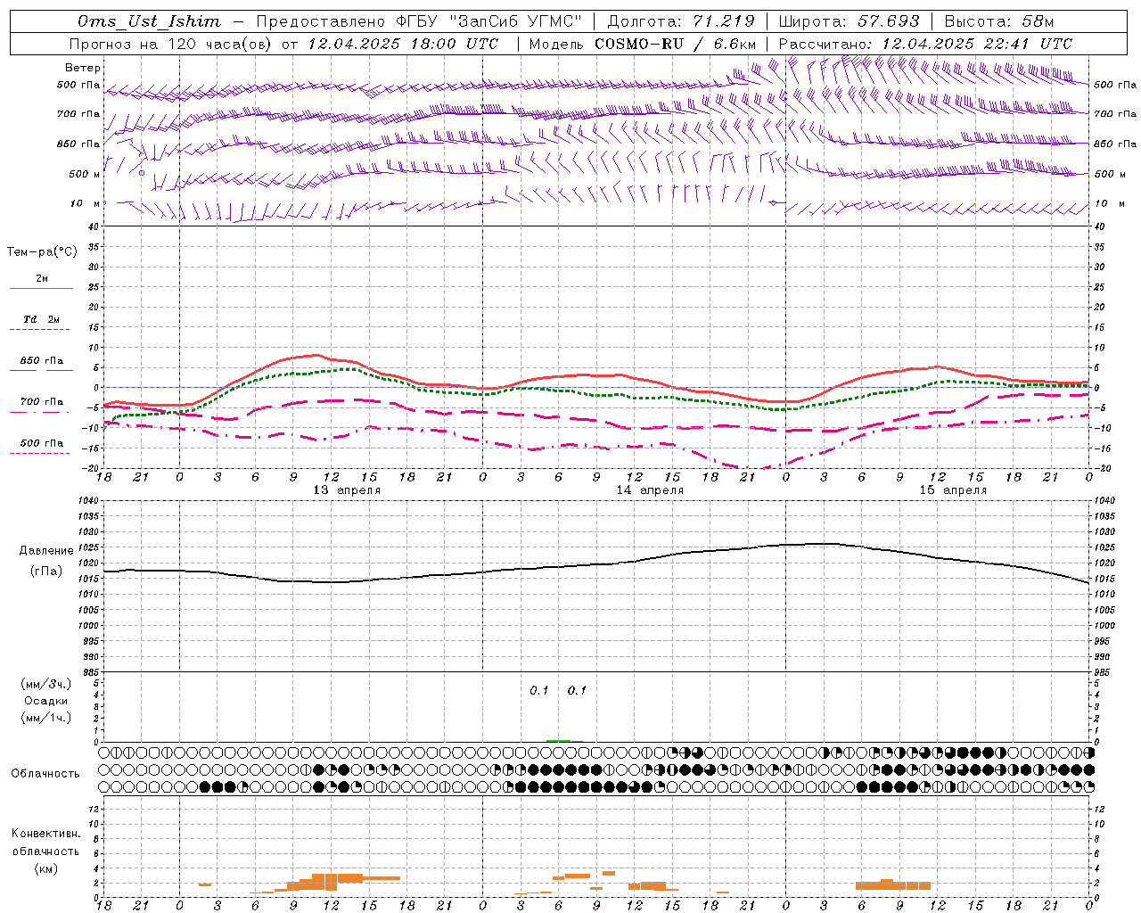This screenshot has width=1141, height=913.
Task: Click the Давление pressure panel label
Action: click(46, 551)
